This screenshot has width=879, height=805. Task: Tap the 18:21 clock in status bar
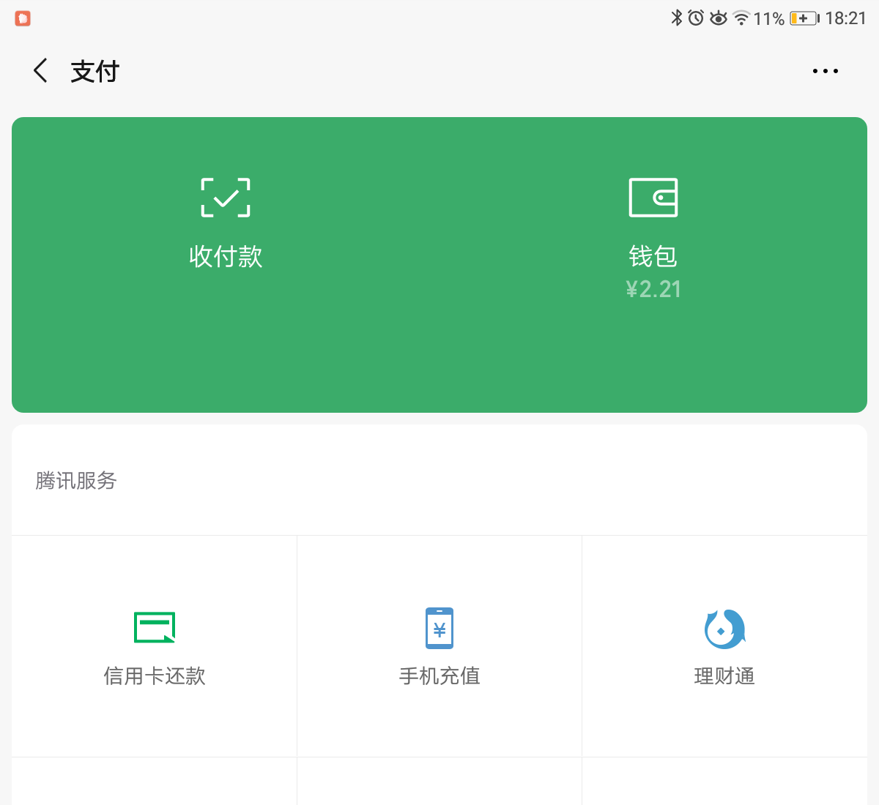click(x=846, y=18)
